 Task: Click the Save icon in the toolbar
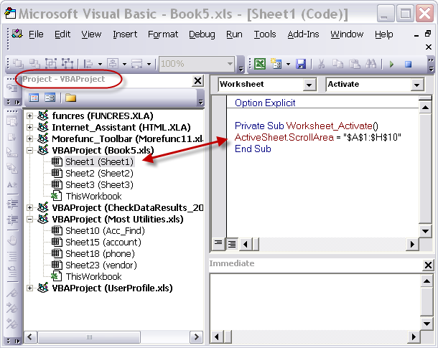coord(300,64)
